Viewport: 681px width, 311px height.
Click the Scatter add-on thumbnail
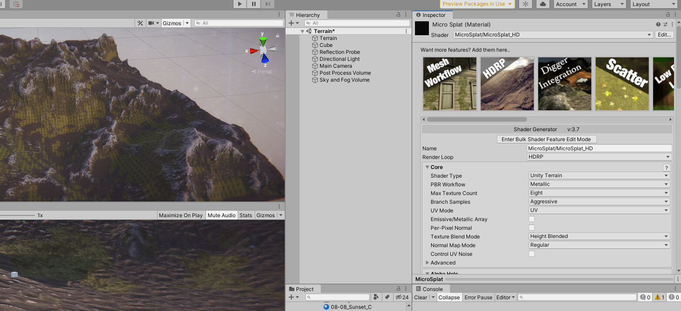pos(622,83)
